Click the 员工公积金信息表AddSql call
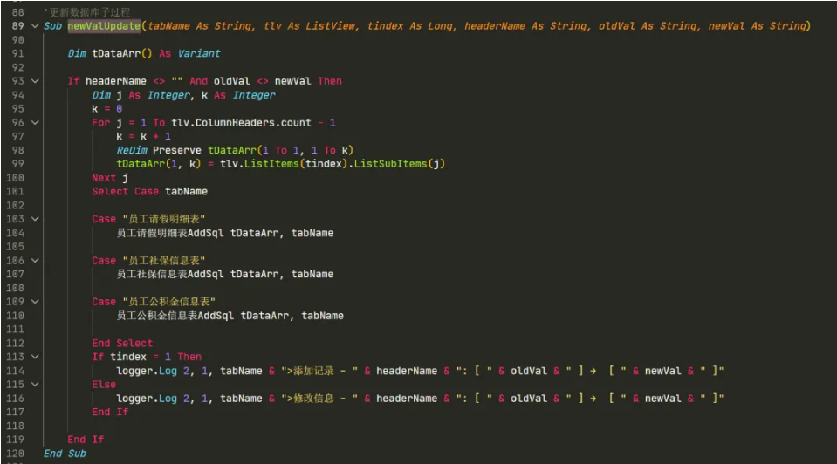Screen dimensions: 837x464 pyautogui.click(x=230, y=315)
